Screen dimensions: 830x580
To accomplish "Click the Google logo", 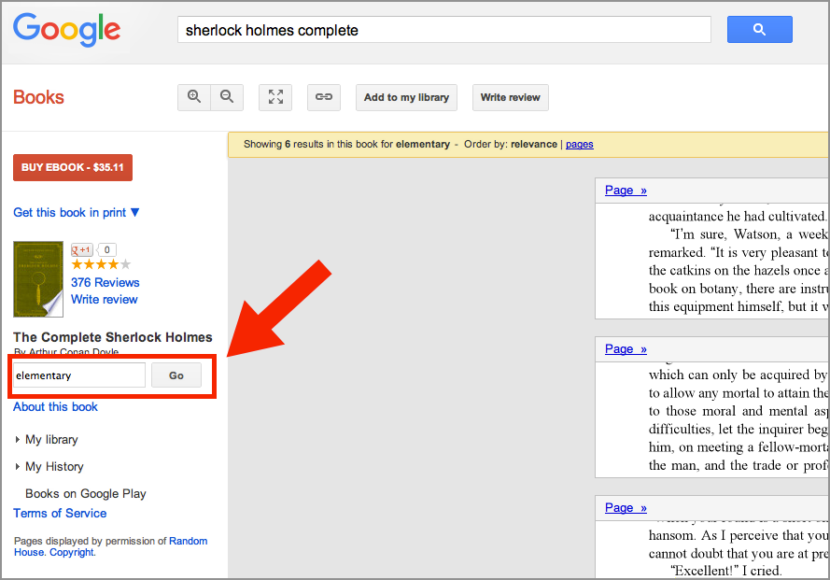I will [66, 30].
